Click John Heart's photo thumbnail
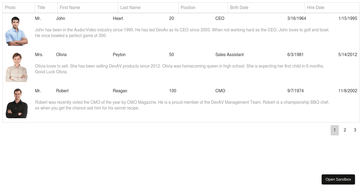 [17, 31]
